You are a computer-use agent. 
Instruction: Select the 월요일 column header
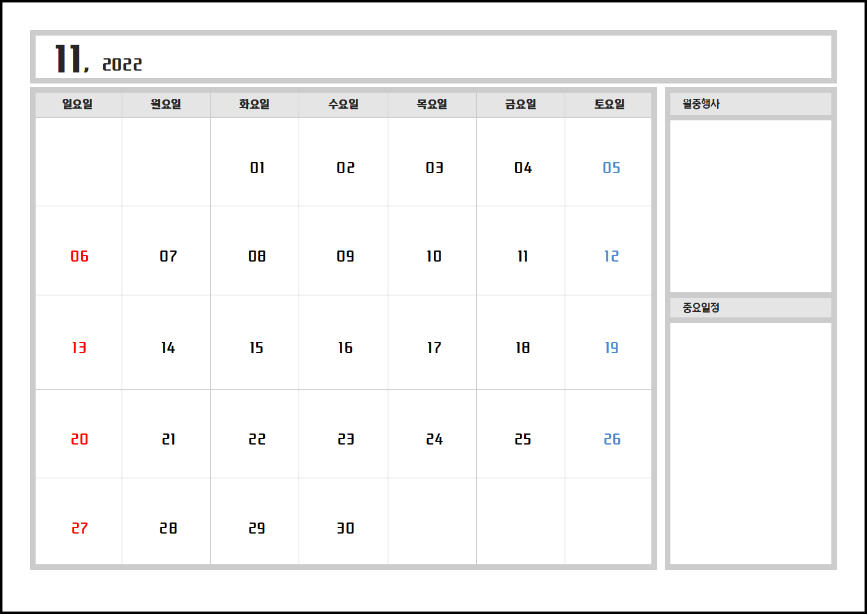coord(166,104)
